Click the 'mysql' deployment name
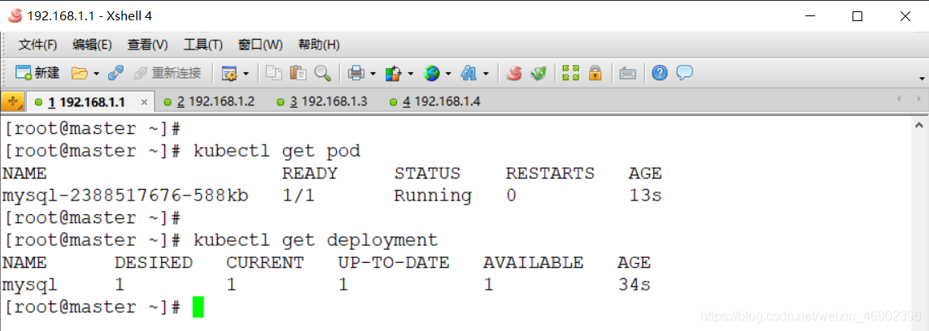Image resolution: width=929 pixels, height=331 pixels. coord(30,285)
